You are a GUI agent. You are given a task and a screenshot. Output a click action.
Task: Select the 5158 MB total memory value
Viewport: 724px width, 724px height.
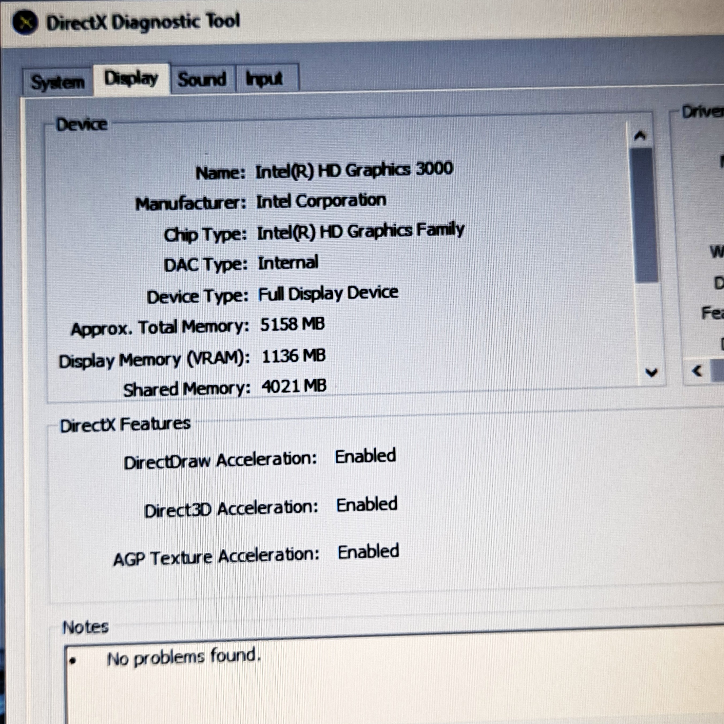[292, 324]
